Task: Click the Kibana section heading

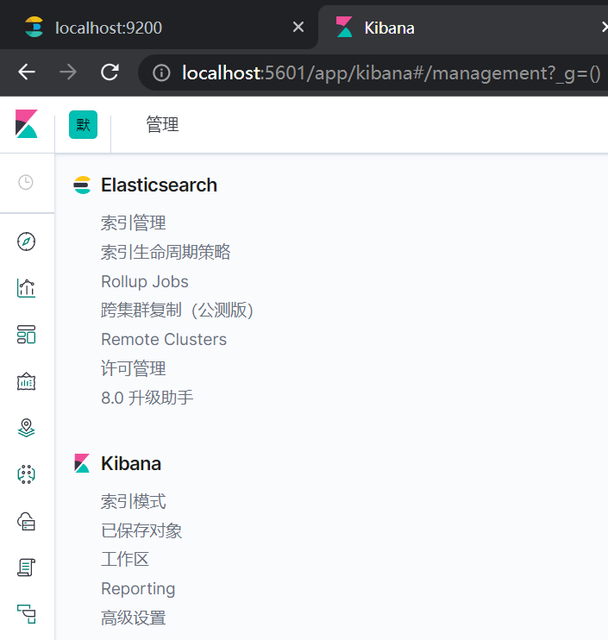Action: (x=131, y=464)
